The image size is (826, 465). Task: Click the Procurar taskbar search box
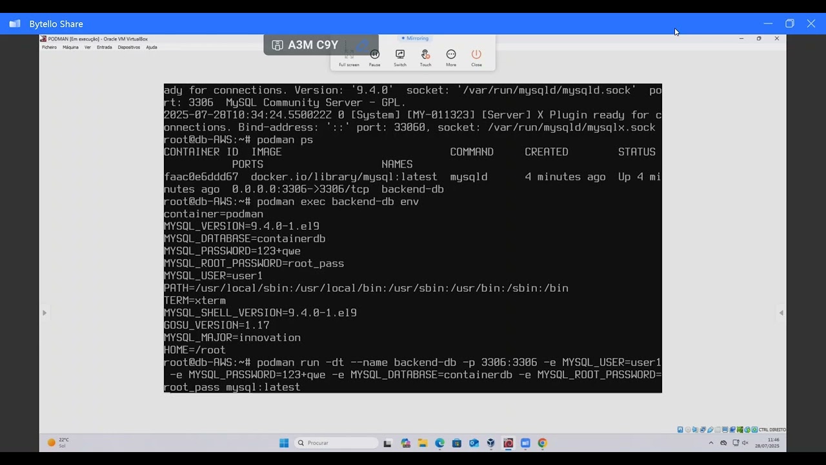337,443
